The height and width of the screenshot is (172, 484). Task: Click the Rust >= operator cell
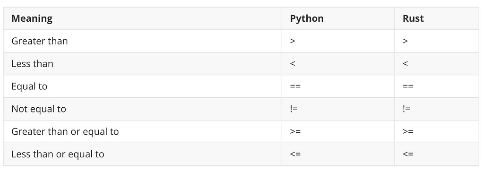(437, 131)
